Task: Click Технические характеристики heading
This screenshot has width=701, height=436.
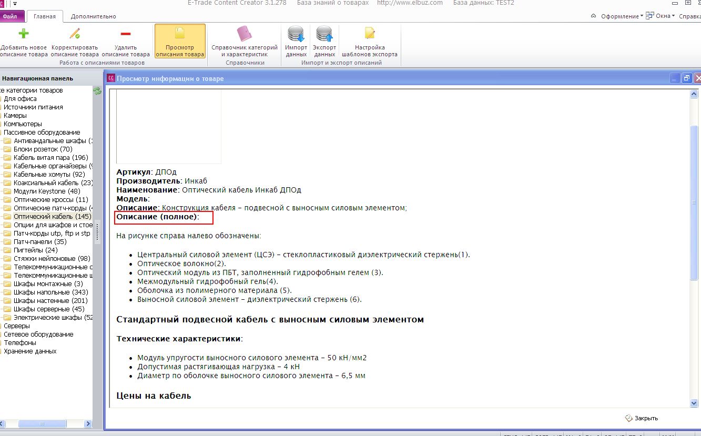Action: pos(179,339)
